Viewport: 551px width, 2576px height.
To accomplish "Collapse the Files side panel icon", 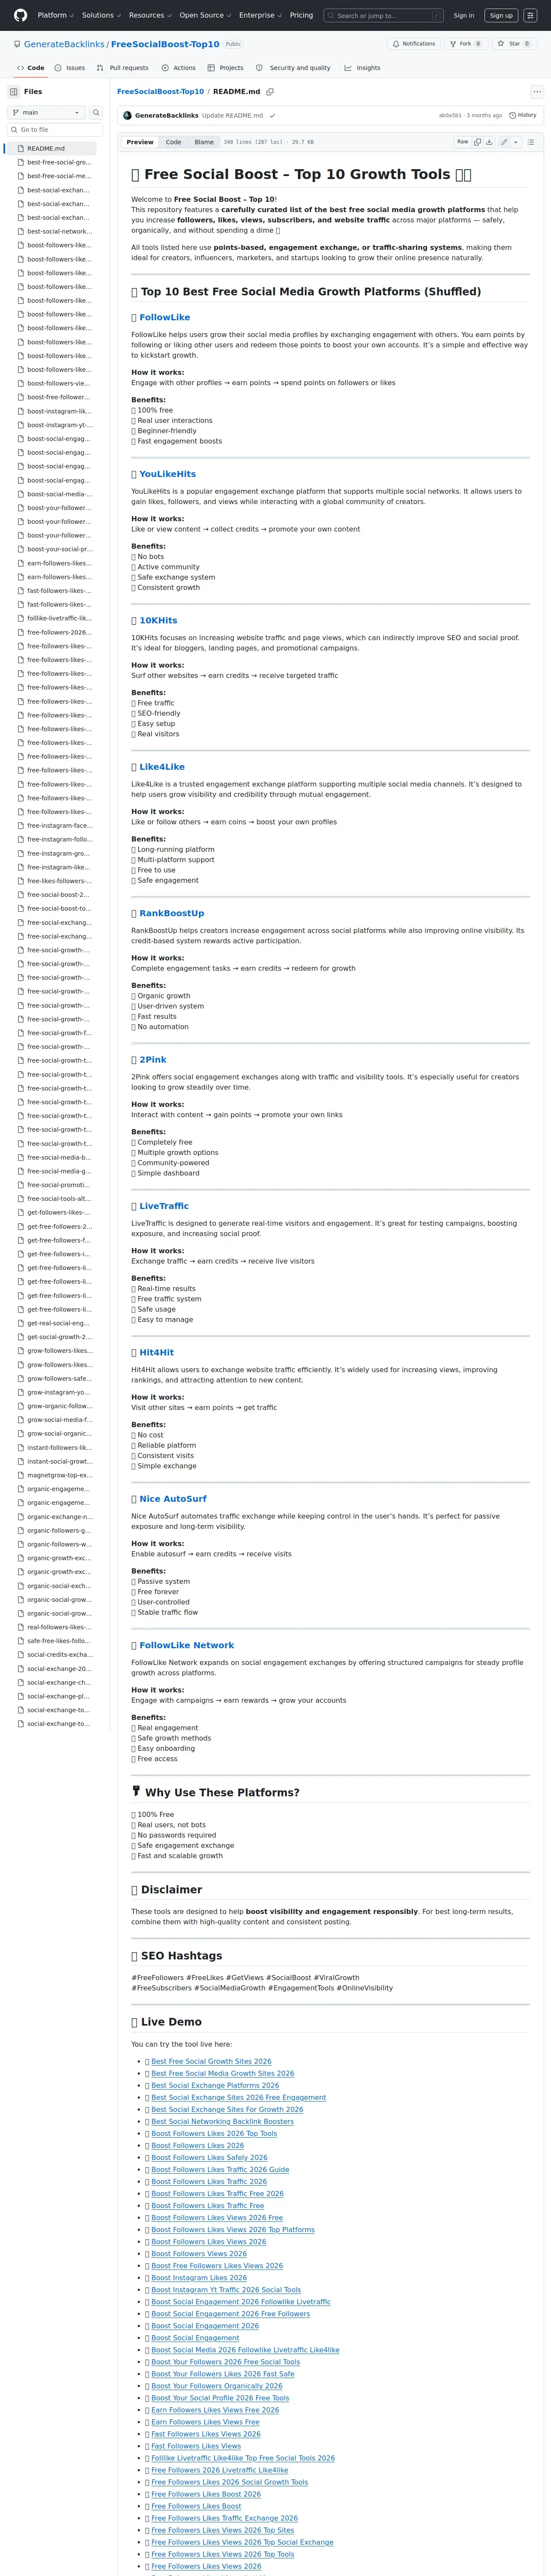I will coord(14,91).
